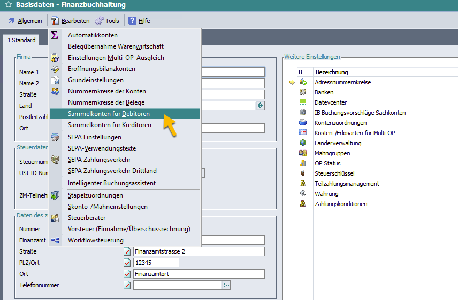Screen dimensions: 458x300
Task: Click the Workflowsteuerung menu icon
Action: pyautogui.click(x=55, y=241)
